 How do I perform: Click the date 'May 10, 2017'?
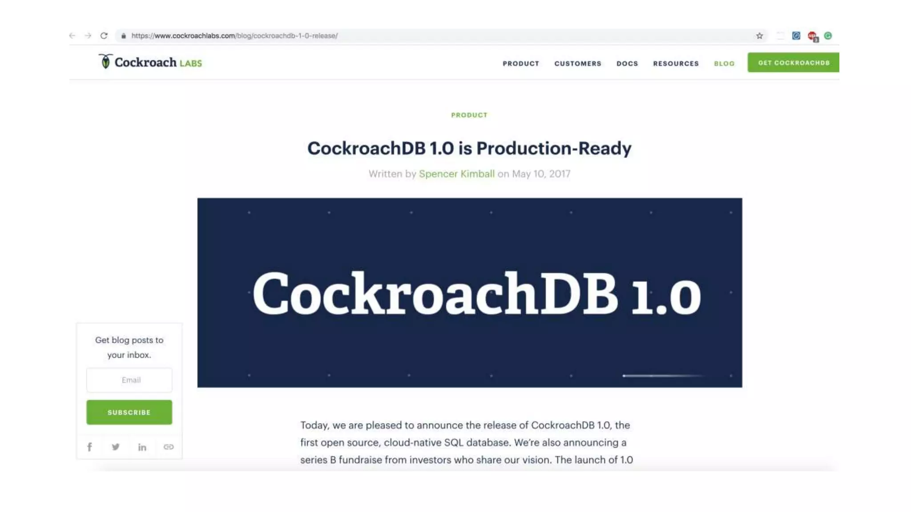pyautogui.click(x=541, y=174)
